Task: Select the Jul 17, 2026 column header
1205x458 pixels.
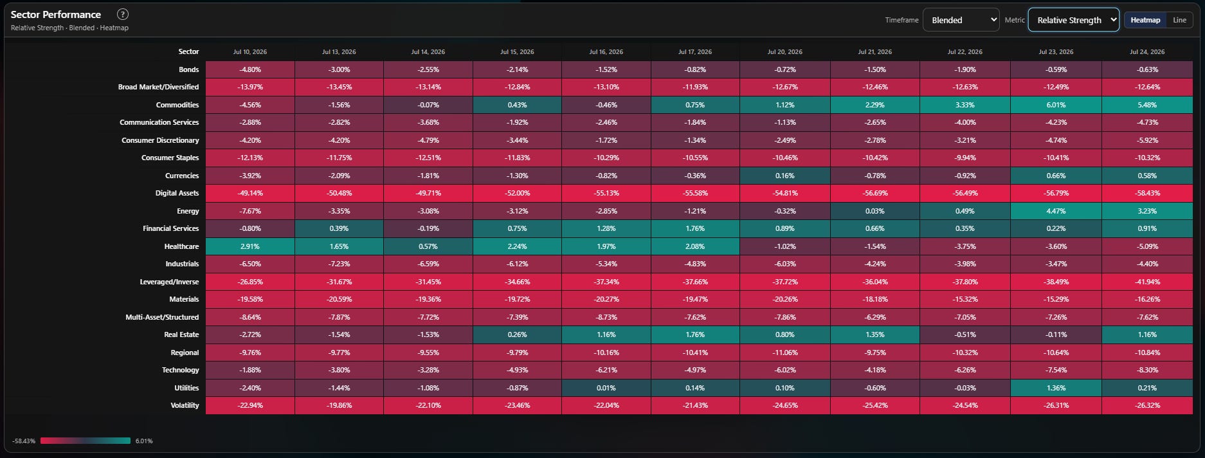Action: click(x=695, y=51)
